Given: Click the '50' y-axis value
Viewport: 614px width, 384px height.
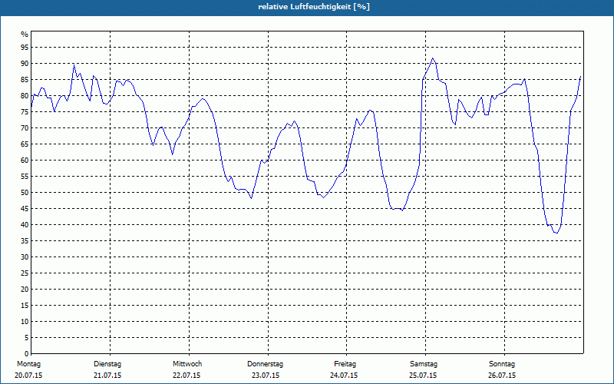Looking at the screenshot, I should click(x=25, y=193).
